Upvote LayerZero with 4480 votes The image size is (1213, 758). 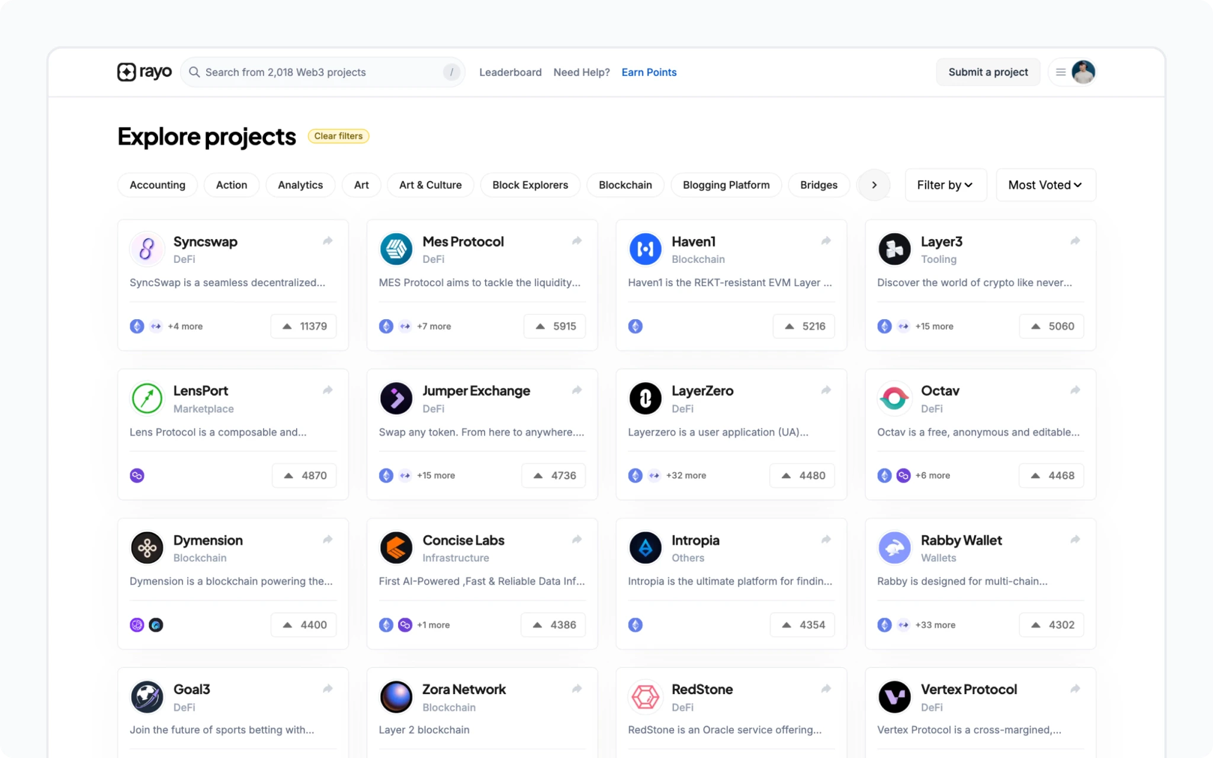pyautogui.click(x=803, y=476)
